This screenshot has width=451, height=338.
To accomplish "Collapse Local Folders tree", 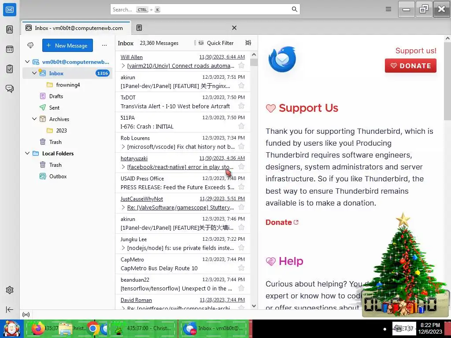I will point(27,153).
